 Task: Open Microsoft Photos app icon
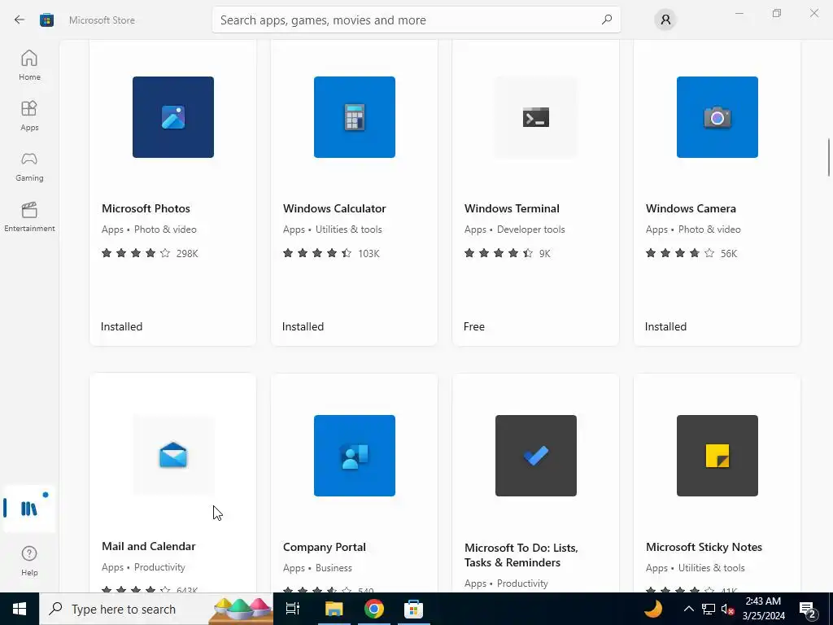click(x=173, y=117)
